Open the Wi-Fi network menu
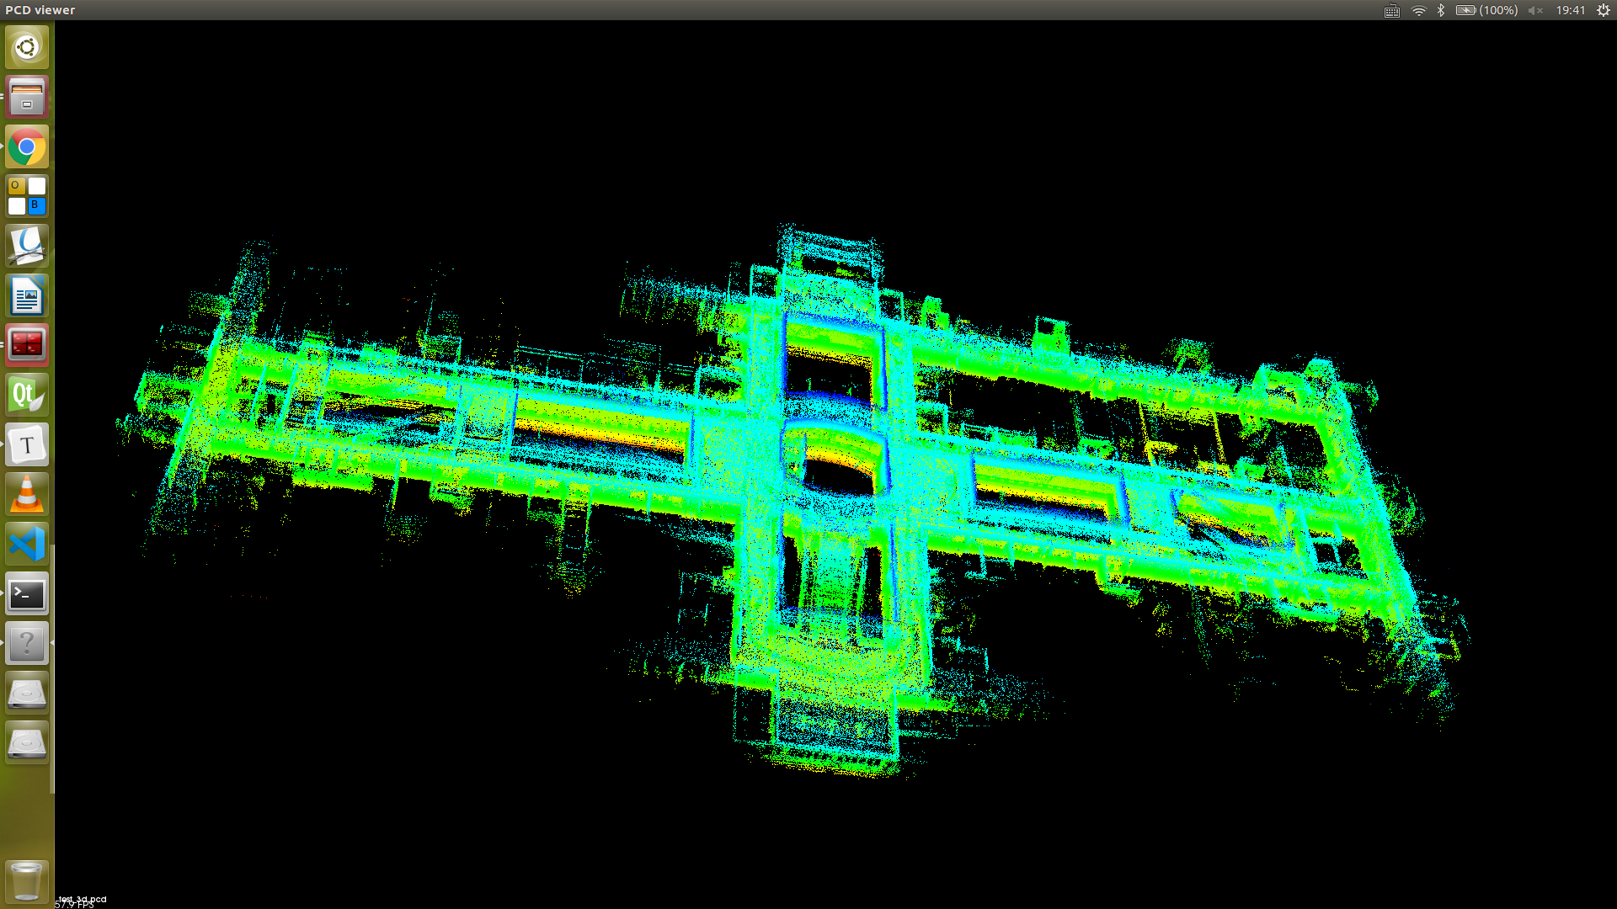1617x909 pixels. tap(1419, 11)
